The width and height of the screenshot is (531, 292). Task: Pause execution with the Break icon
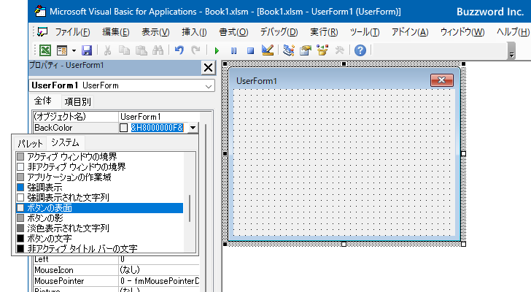(233, 50)
